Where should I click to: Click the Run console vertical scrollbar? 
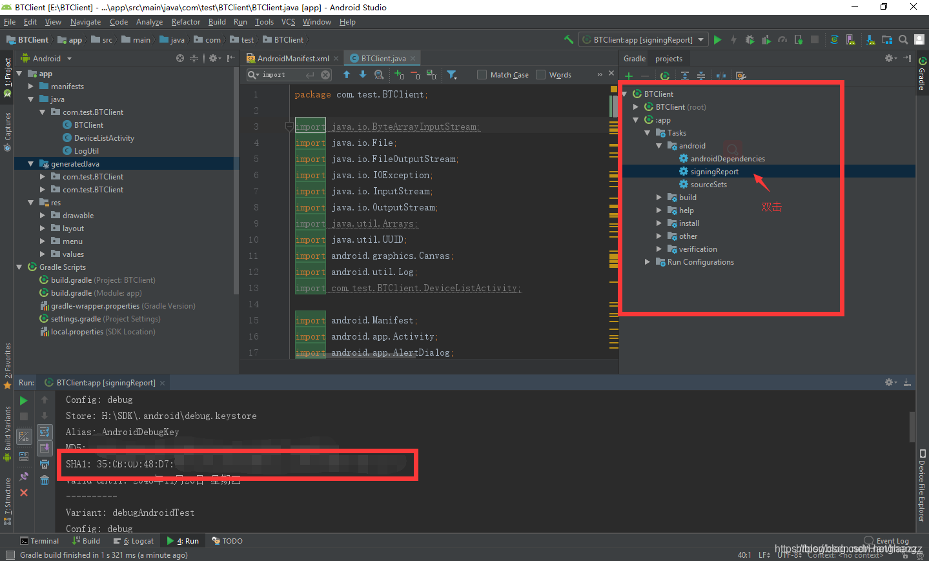click(912, 427)
